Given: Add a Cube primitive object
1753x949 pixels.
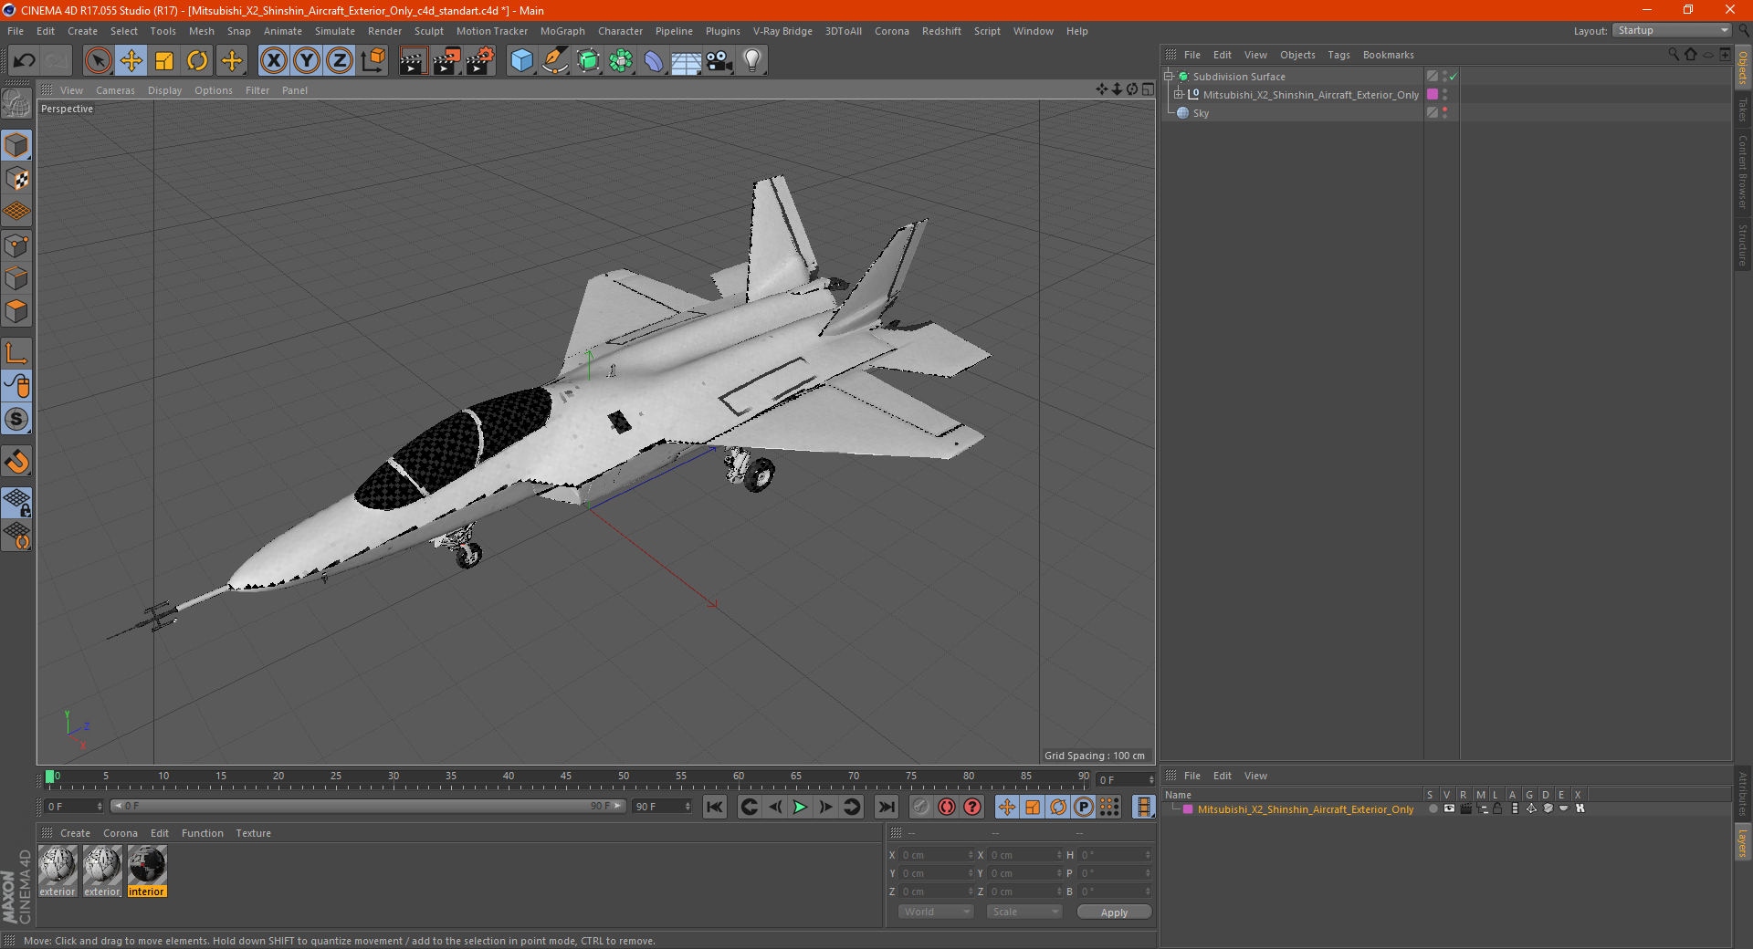Looking at the screenshot, I should click(x=522, y=61).
